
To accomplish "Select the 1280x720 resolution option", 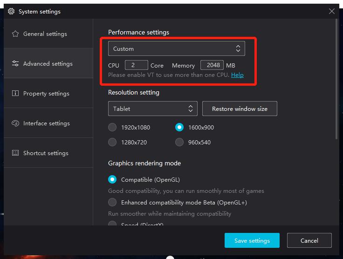I will 112,142.
